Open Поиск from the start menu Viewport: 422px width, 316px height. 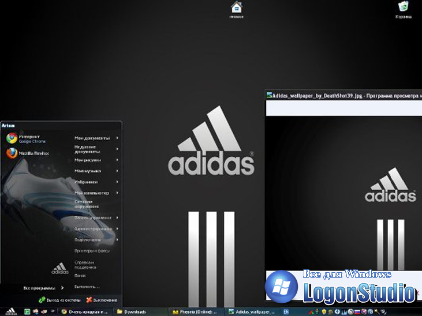80,276
